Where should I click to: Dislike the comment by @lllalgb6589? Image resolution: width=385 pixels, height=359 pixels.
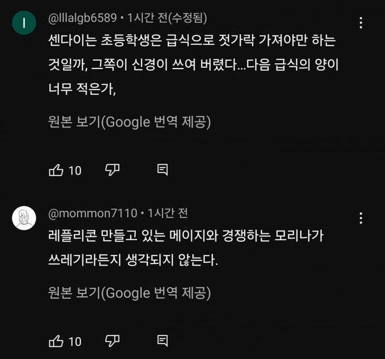(112, 170)
